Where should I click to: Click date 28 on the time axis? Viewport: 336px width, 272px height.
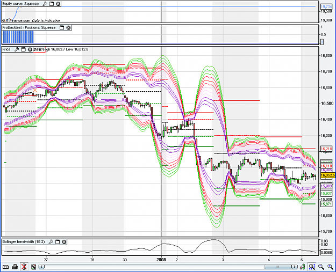pos(92,260)
